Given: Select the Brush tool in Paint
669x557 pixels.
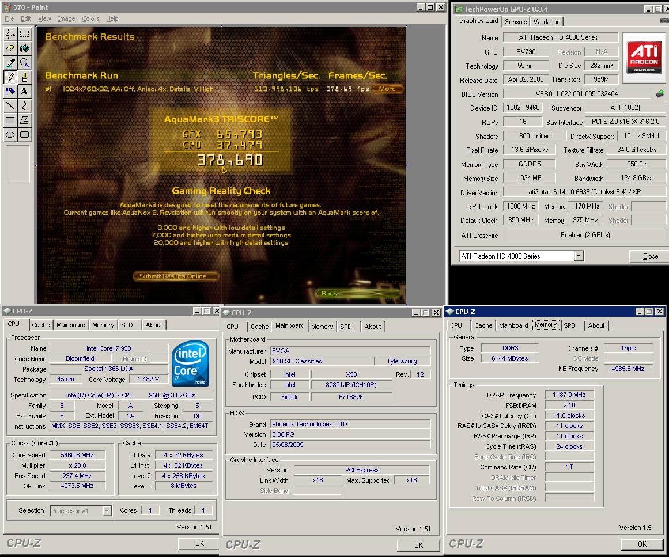Looking at the screenshot, I should (x=25, y=77).
